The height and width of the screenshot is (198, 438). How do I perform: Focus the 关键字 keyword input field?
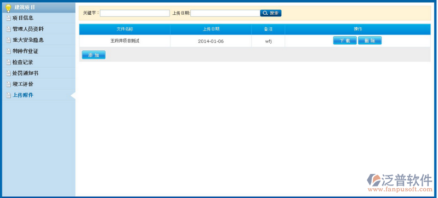pyautogui.click(x=135, y=13)
